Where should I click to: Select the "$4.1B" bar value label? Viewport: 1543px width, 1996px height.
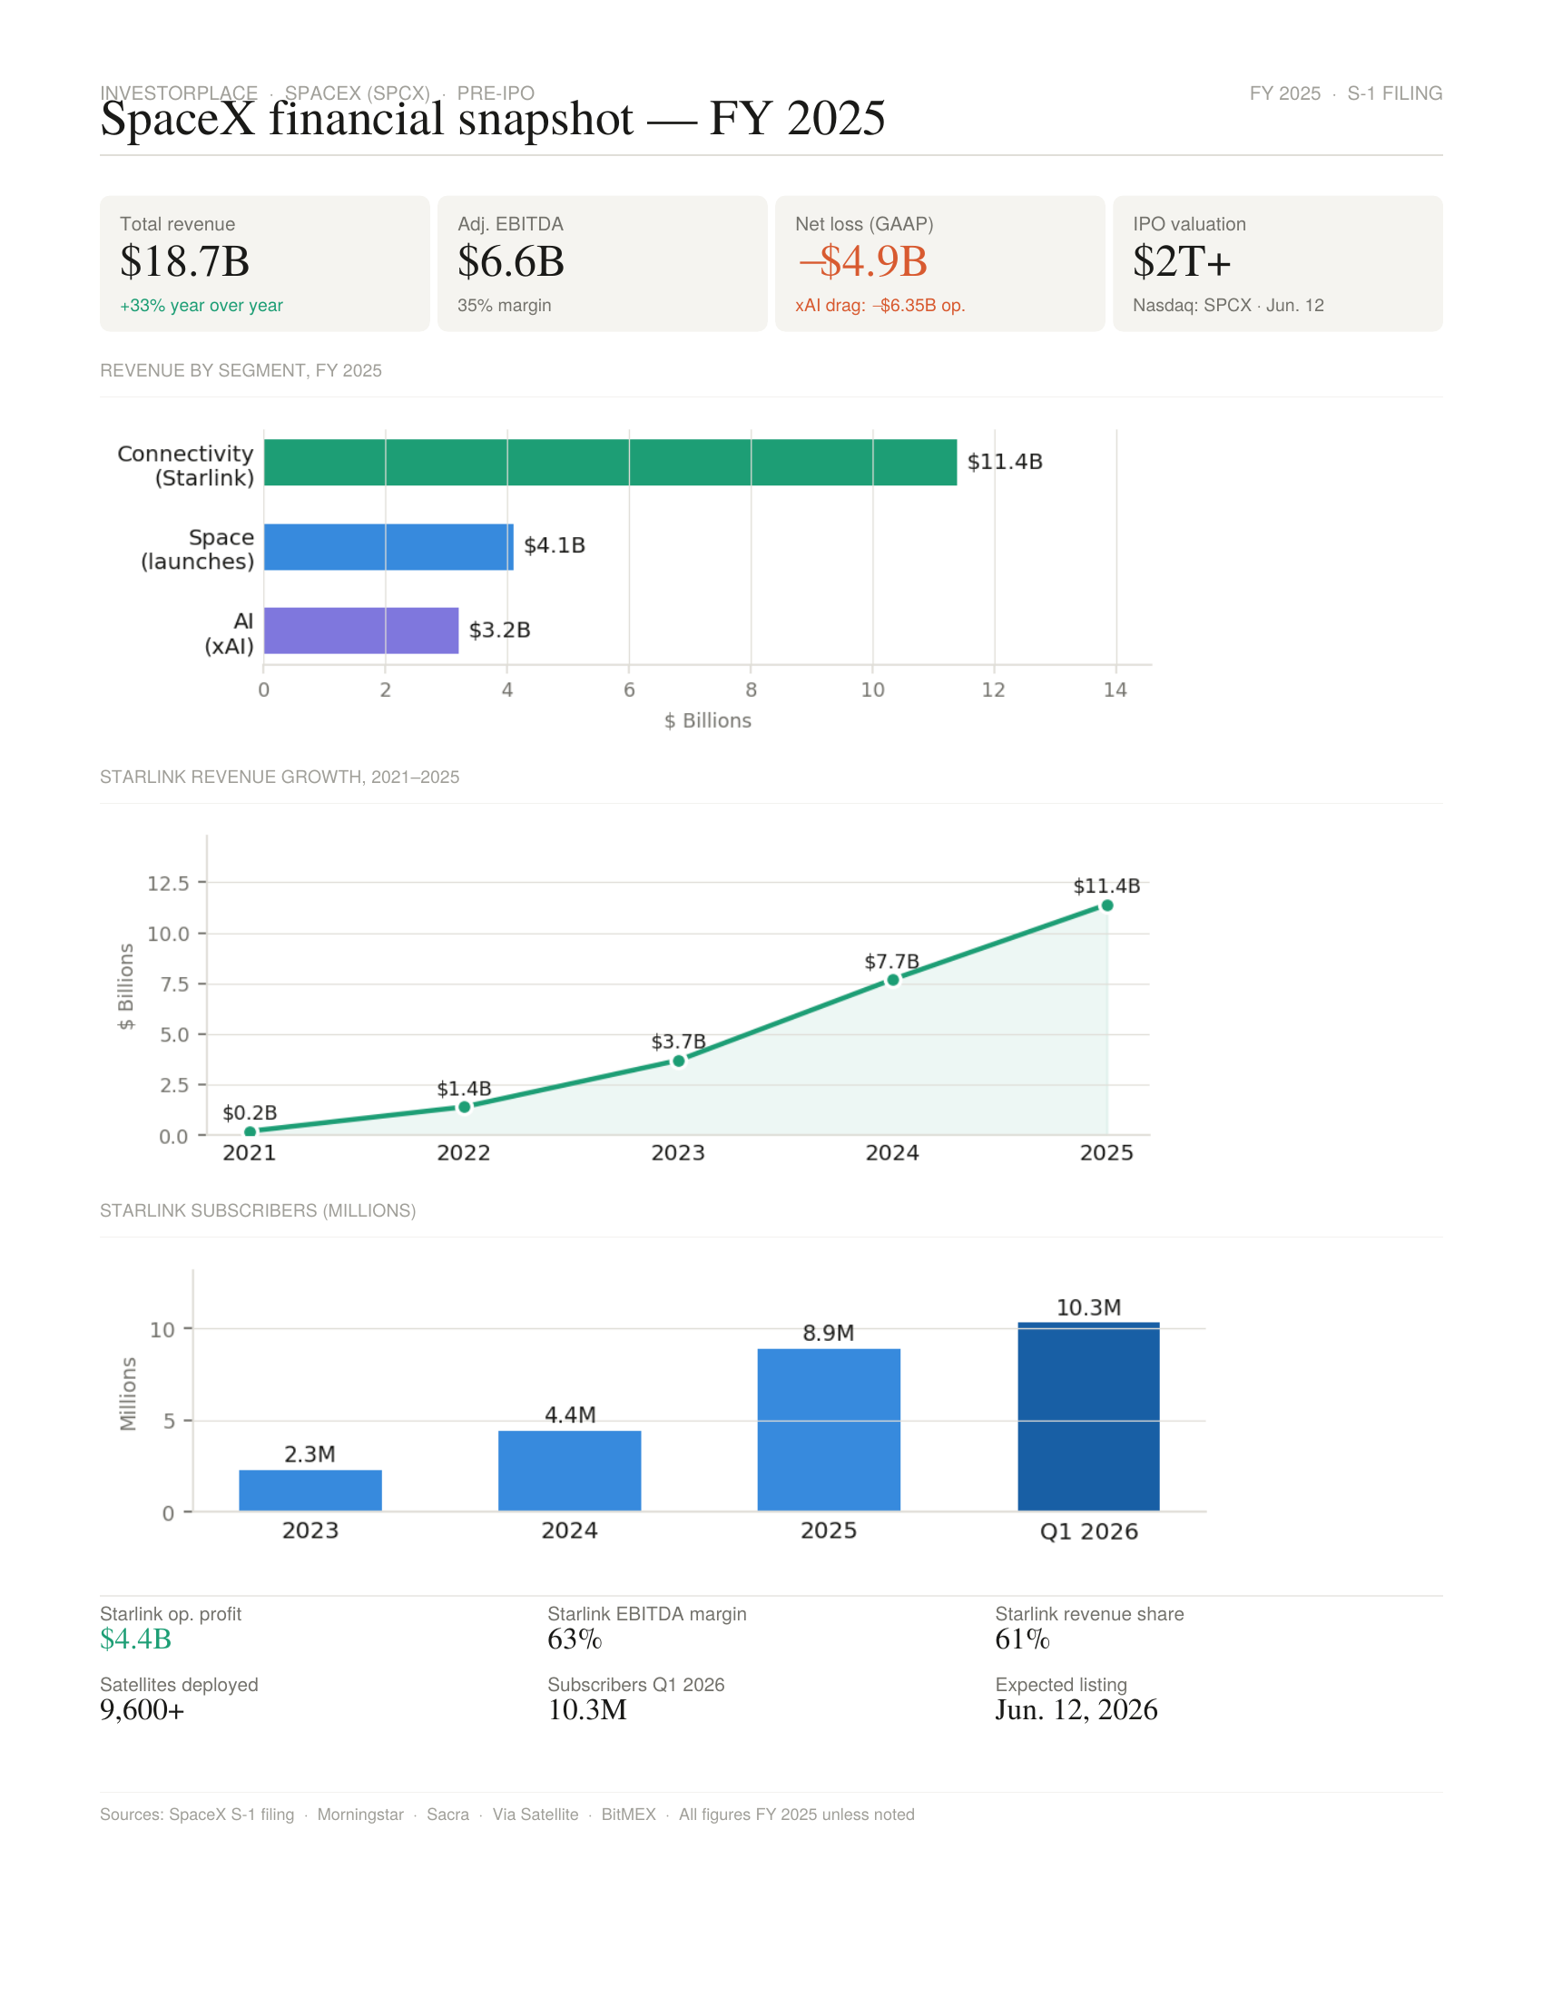tap(554, 545)
